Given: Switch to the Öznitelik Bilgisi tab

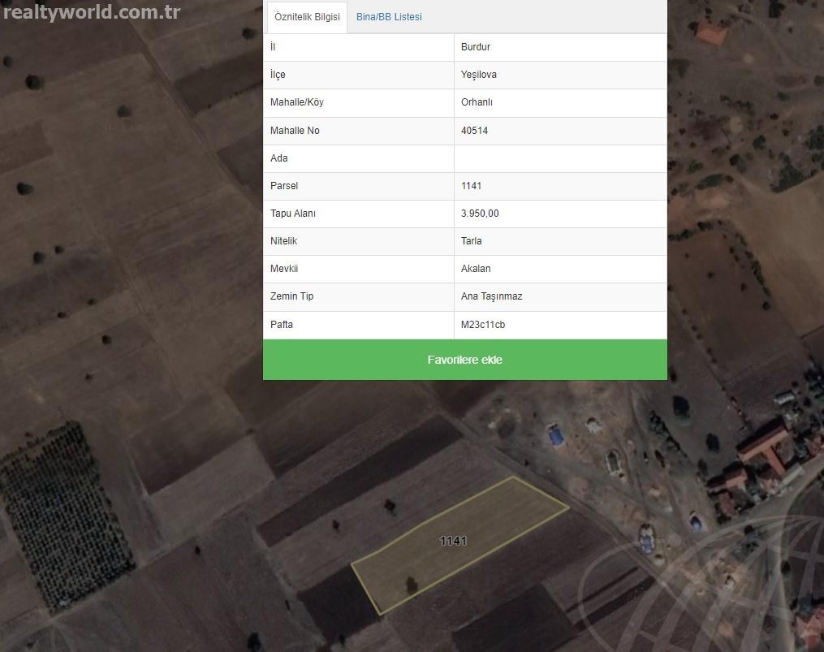Looking at the screenshot, I should [x=307, y=17].
